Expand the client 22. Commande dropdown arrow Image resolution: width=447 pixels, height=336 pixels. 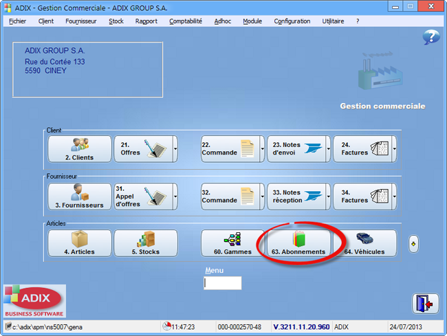[x=262, y=149]
